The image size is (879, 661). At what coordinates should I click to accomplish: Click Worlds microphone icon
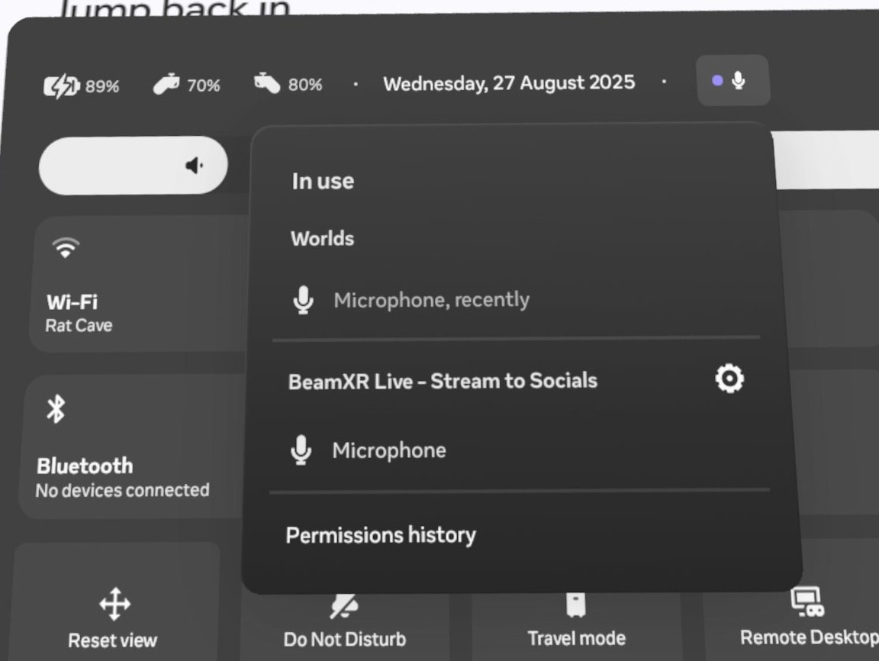303,299
